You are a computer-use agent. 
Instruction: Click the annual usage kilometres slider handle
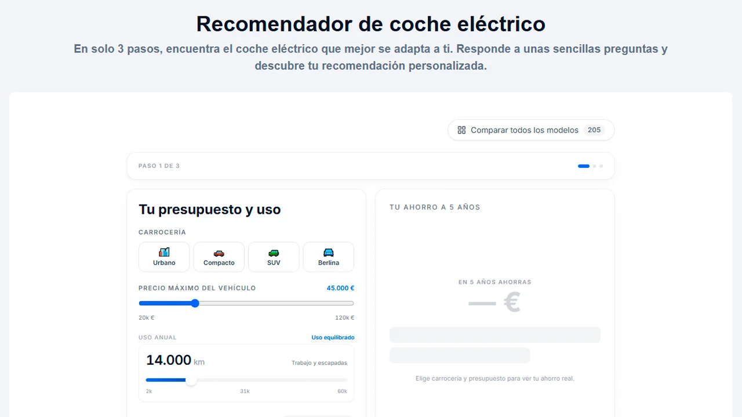point(191,380)
